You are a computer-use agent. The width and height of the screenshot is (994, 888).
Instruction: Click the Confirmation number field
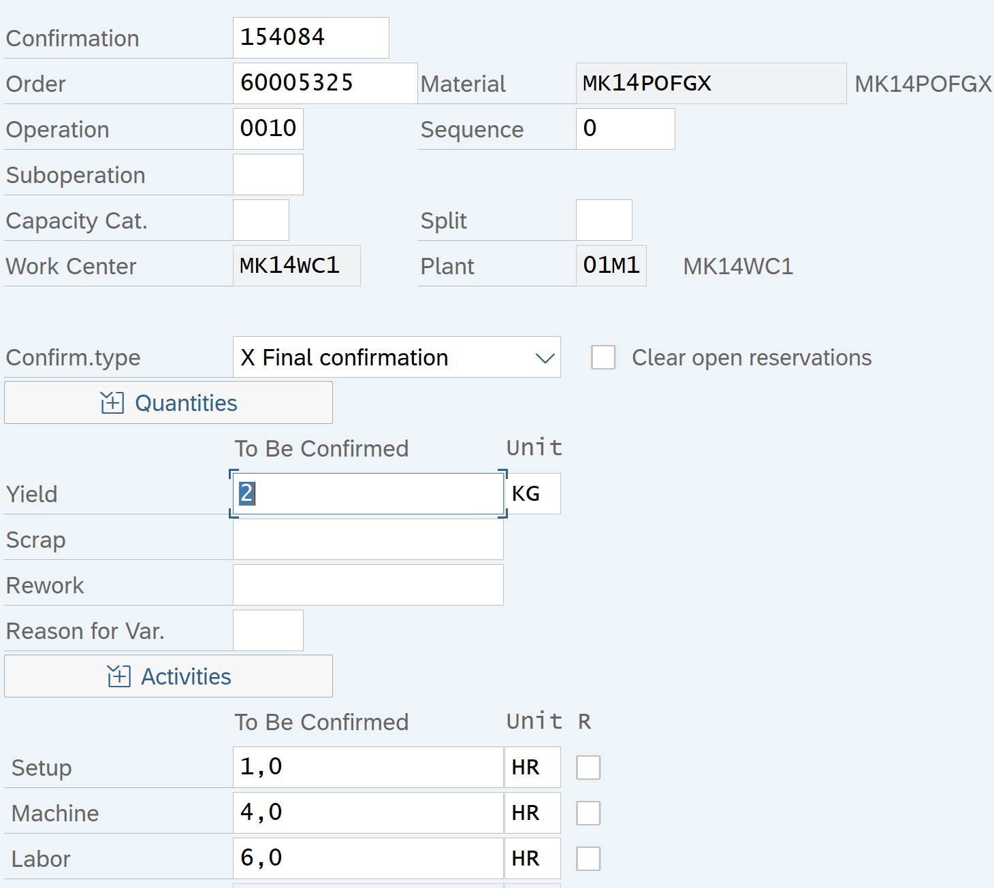point(310,38)
